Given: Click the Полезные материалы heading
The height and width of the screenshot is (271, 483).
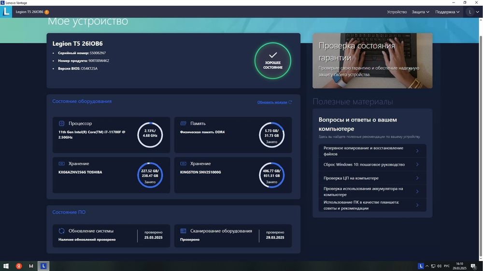Looking at the screenshot, I should point(353,102).
